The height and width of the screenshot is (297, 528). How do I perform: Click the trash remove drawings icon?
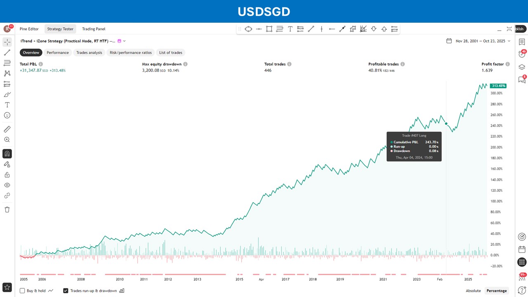pyautogui.click(x=7, y=210)
